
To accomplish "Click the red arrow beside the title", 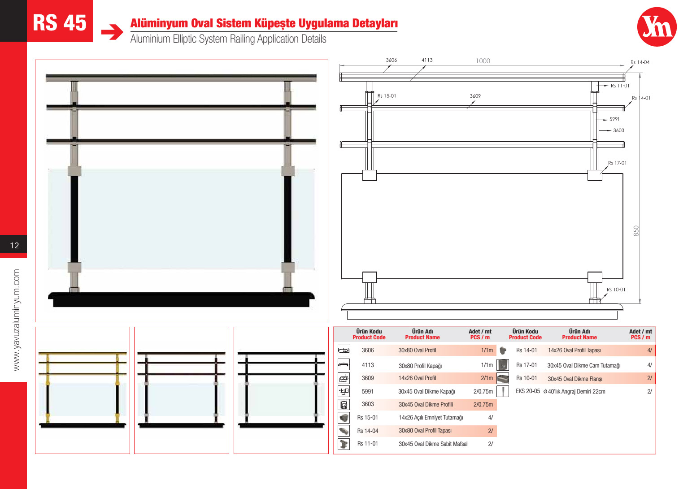I will 112,32.
